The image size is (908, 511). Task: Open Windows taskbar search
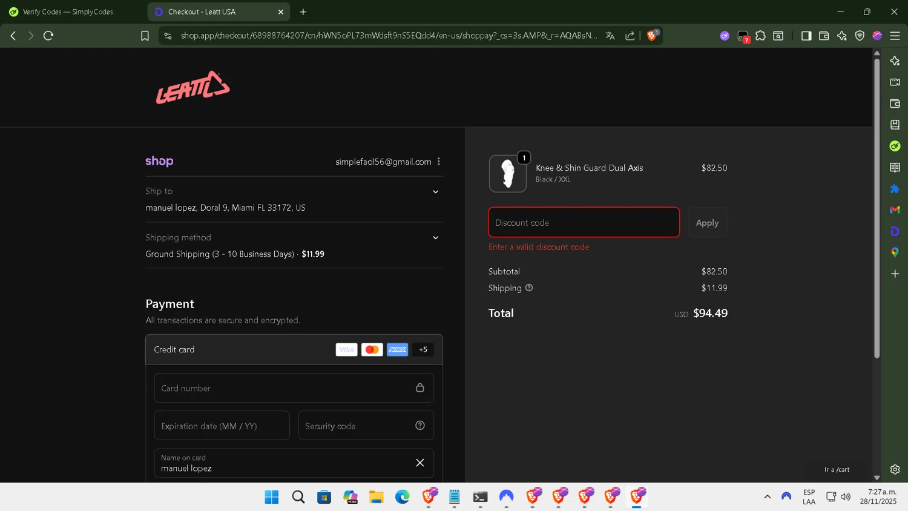pyautogui.click(x=298, y=497)
